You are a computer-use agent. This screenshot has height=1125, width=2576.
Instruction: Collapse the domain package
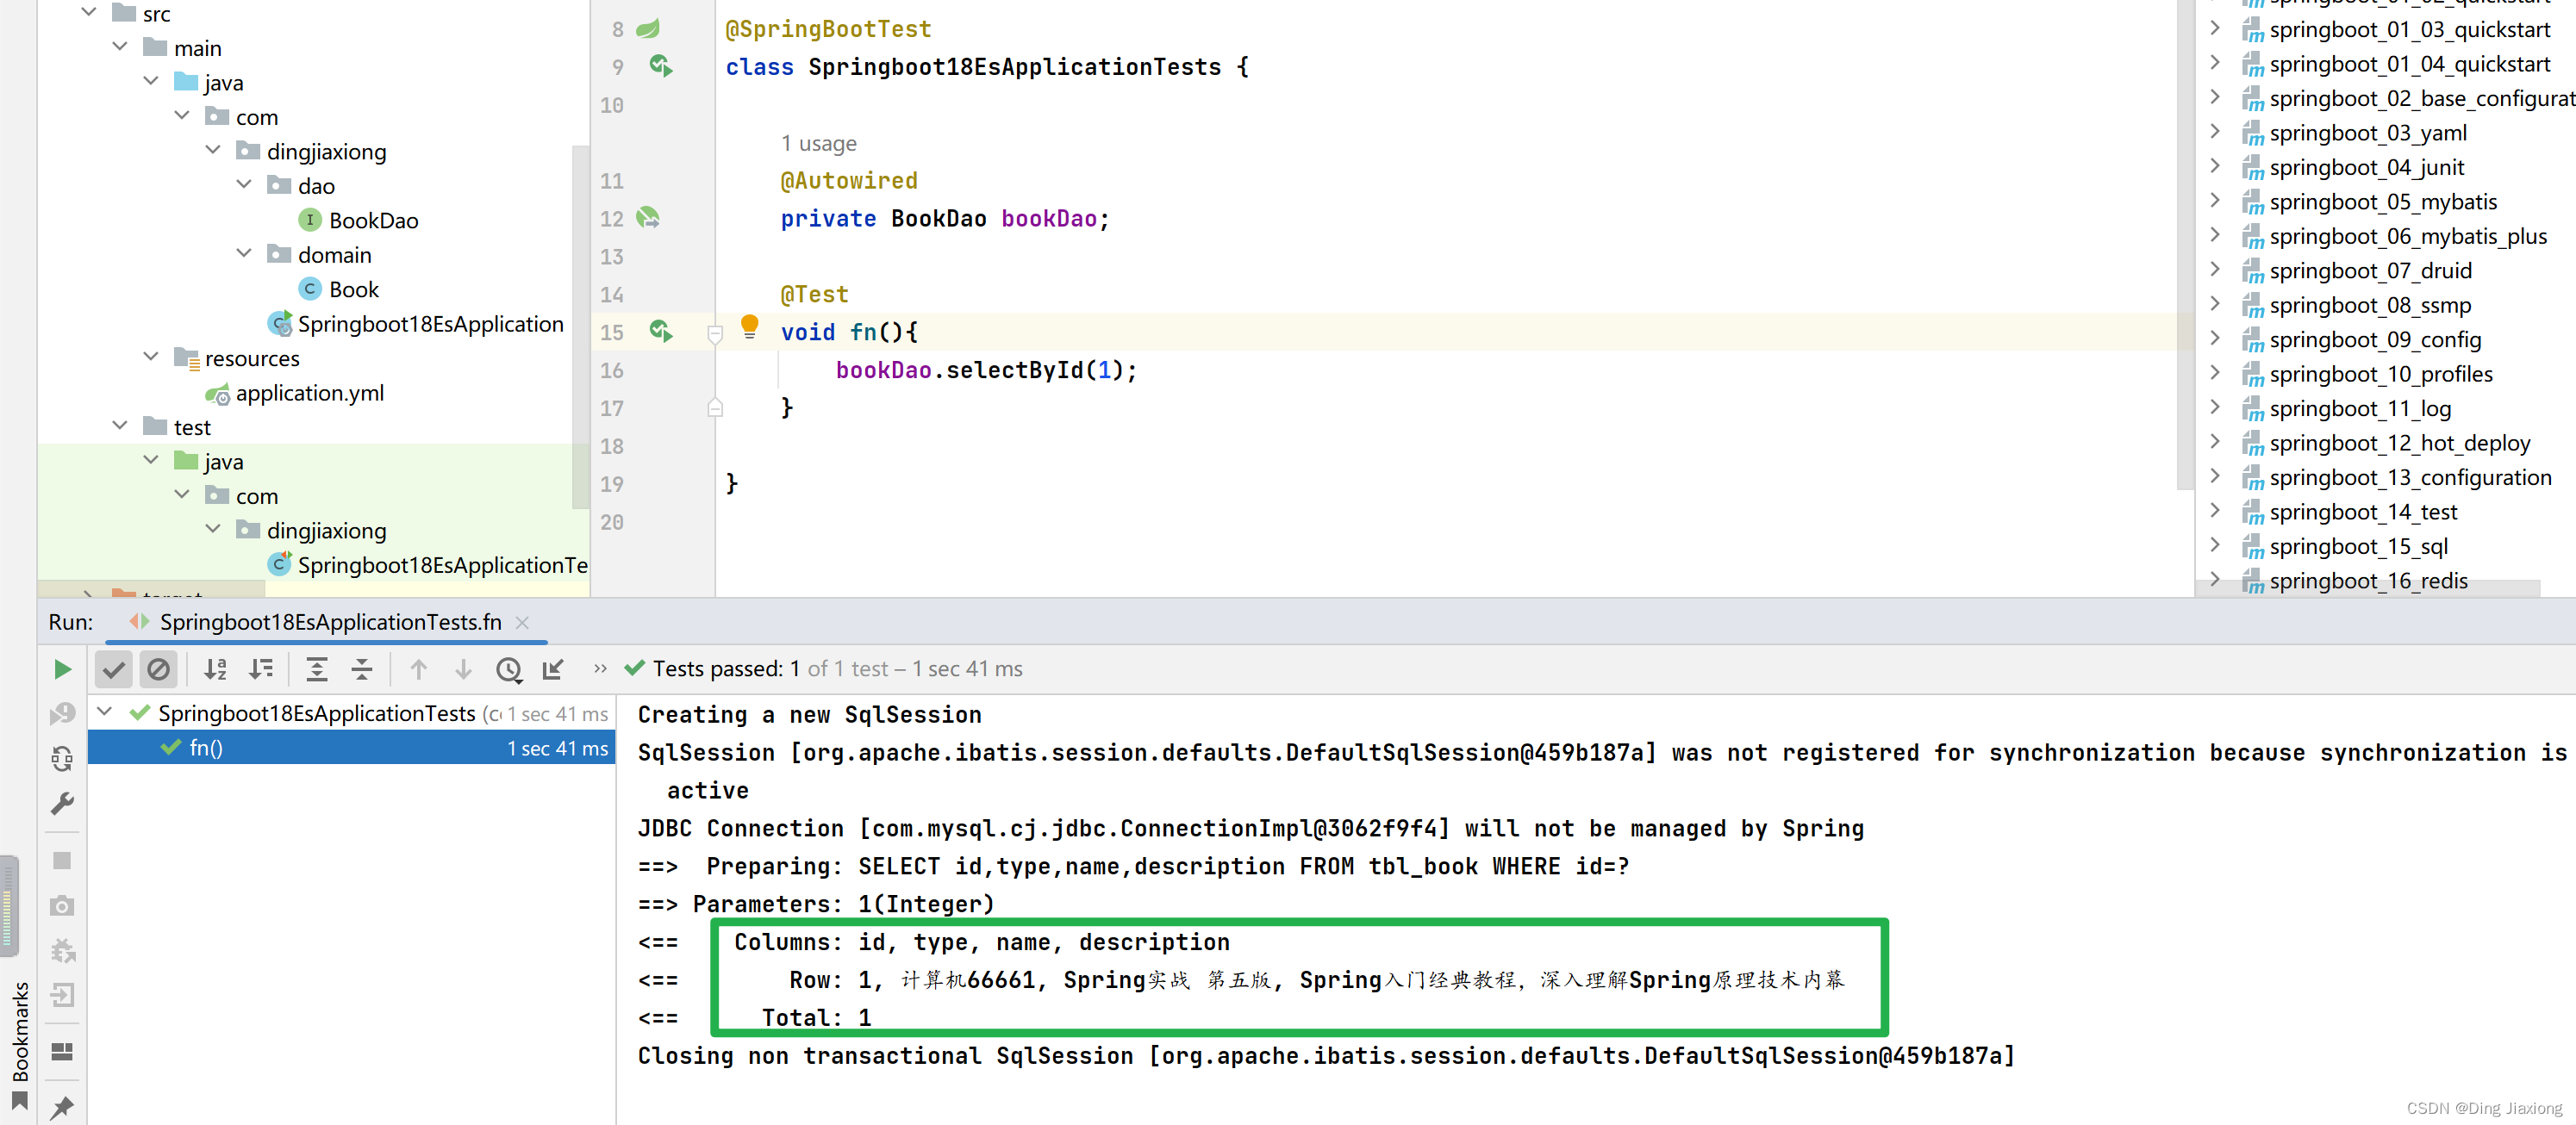(x=244, y=254)
